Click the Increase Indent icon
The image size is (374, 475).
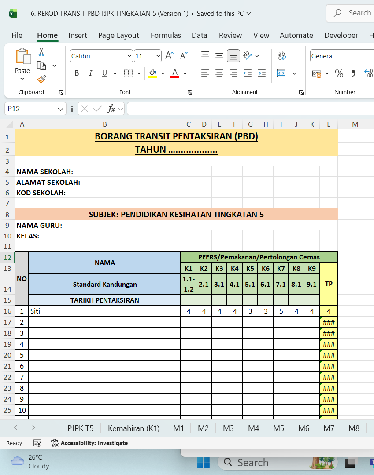(262, 73)
